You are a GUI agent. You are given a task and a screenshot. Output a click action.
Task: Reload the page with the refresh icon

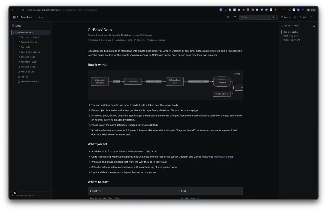click(23, 10)
